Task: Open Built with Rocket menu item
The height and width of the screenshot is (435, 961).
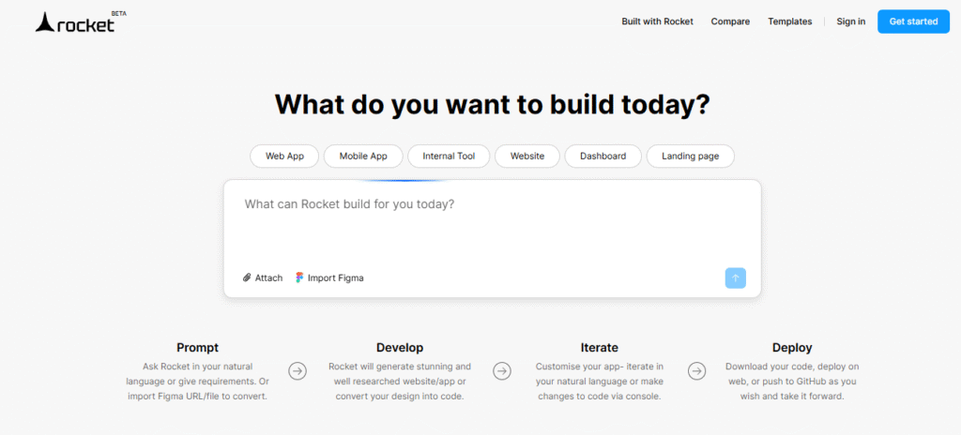Action: pos(658,22)
